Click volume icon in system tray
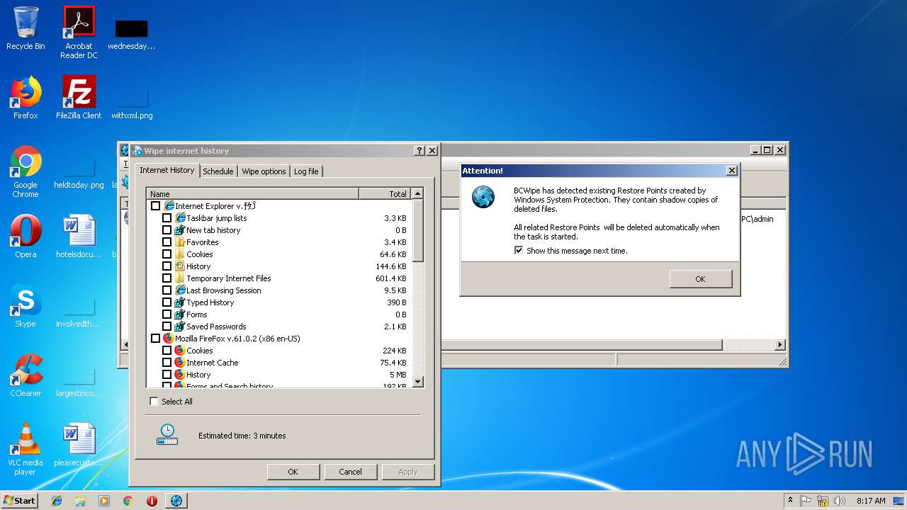The height and width of the screenshot is (510, 907). 840,501
